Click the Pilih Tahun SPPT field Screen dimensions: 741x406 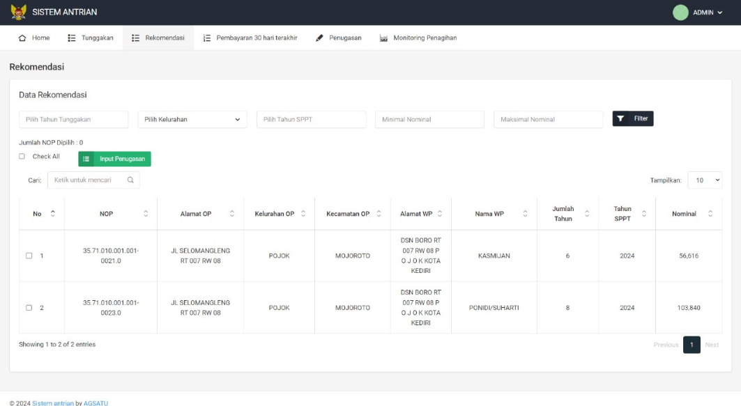click(312, 120)
